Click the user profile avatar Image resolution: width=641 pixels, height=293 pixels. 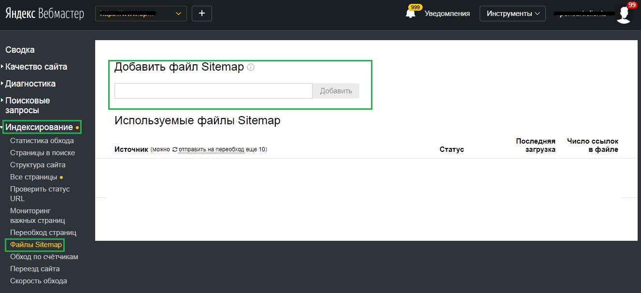pyautogui.click(x=624, y=14)
